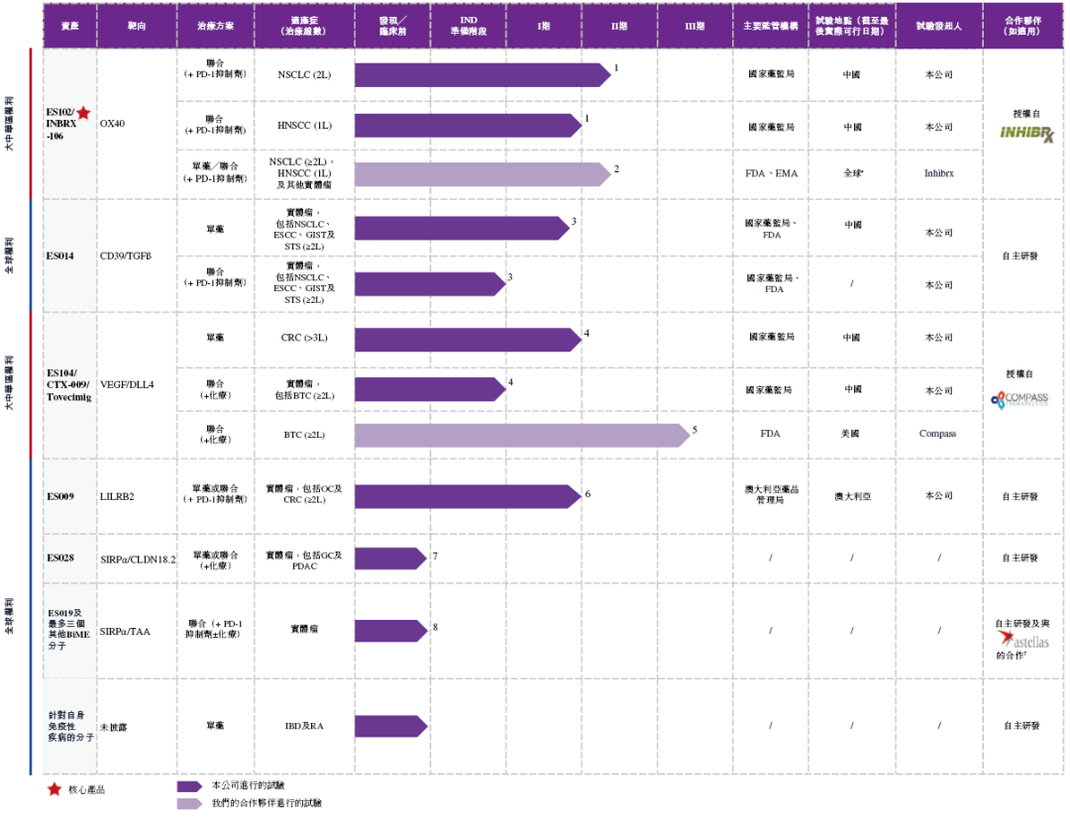Click the Inhibrx sponsor cell text
This screenshot has height=817, width=1070.
coord(939,173)
